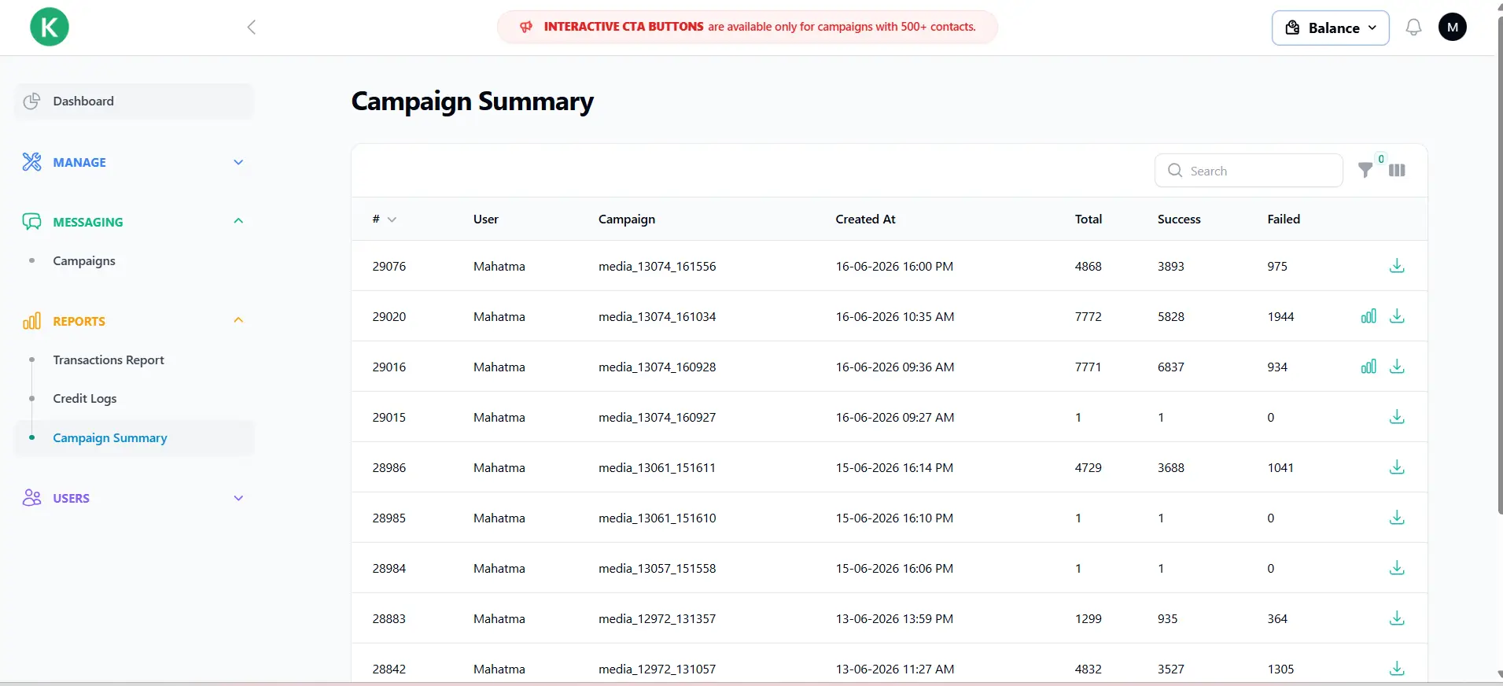The height and width of the screenshot is (686, 1503).
Task: Open the Dashboard menu item
Action: [134, 101]
